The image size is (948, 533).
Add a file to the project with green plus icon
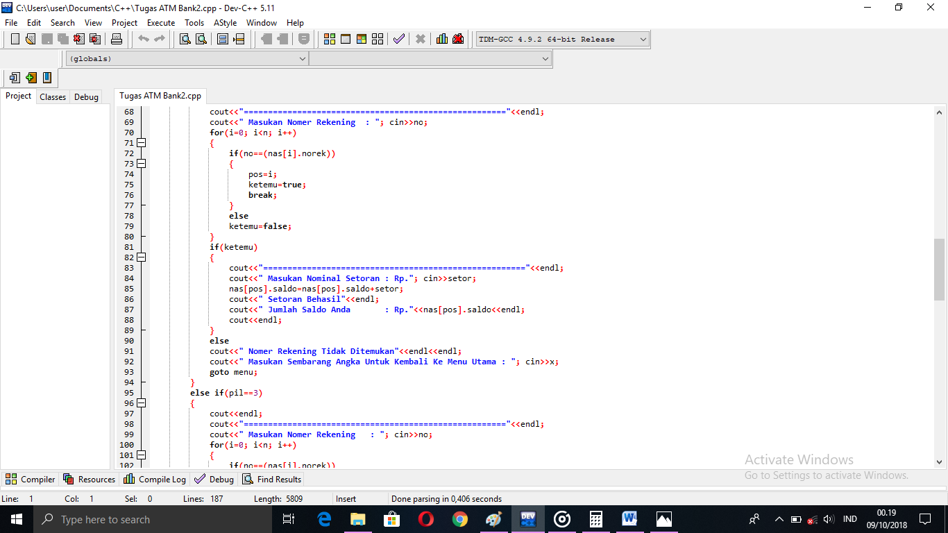31,78
